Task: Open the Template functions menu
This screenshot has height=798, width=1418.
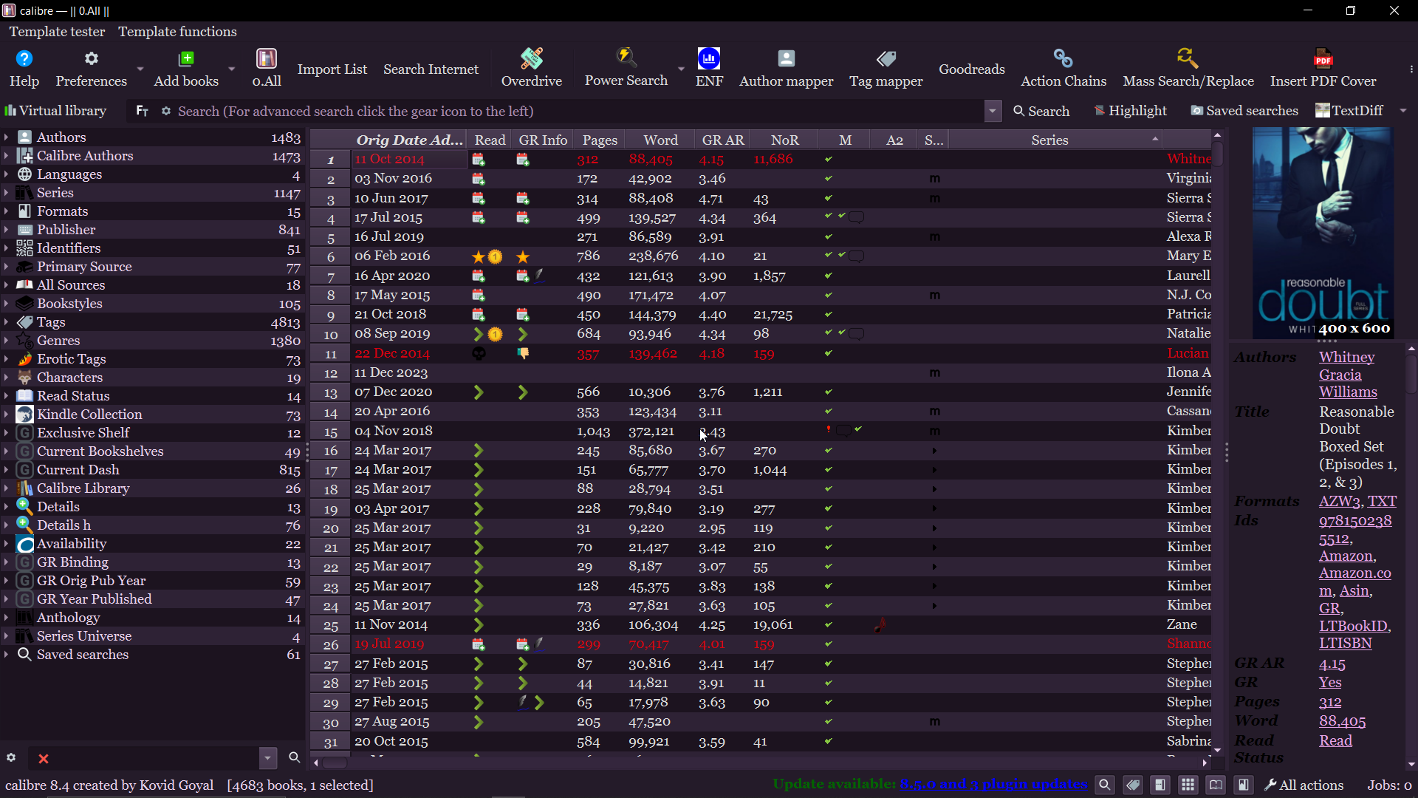Action: (177, 32)
